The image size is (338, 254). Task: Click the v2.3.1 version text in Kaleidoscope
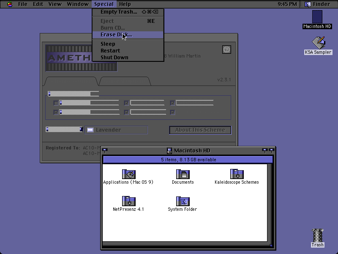click(x=224, y=80)
